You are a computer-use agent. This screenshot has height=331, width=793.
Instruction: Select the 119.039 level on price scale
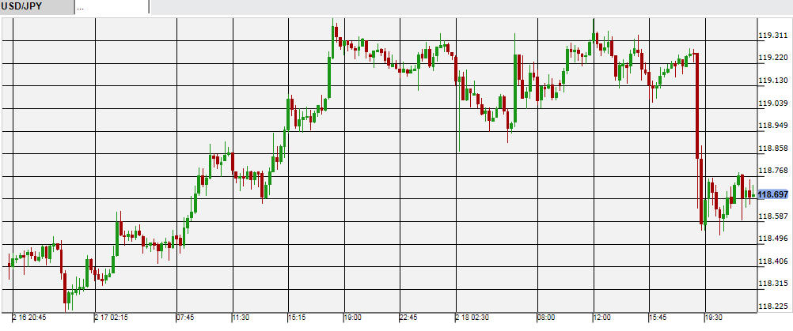tap(772, 103)
